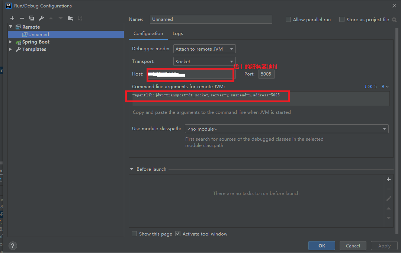Expand the Spring Boot tree node
This screenshot has height=253, width=401.
coord(10,42)
